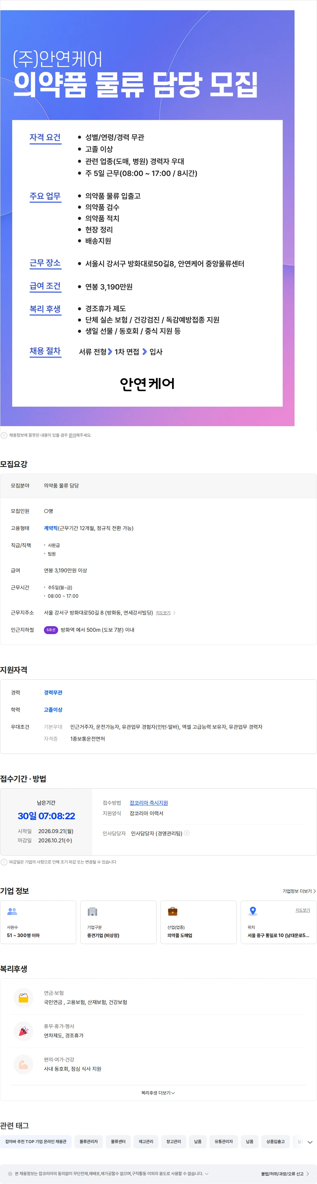
Task: Click the purple 5호선 subway badge
Action: [51, 630]
